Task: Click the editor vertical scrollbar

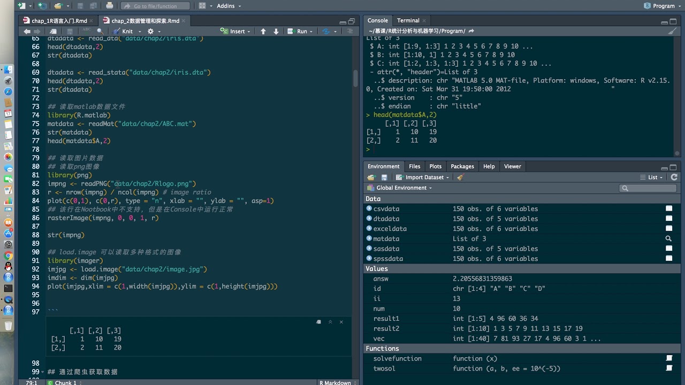Action: [355, 78]
